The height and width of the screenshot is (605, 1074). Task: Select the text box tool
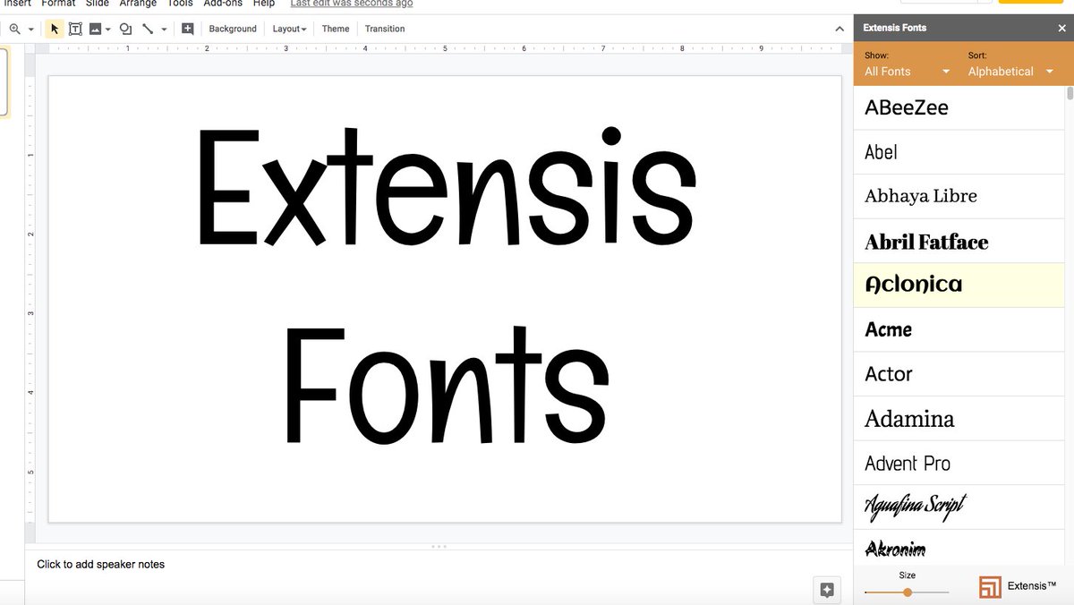[75, 29]
